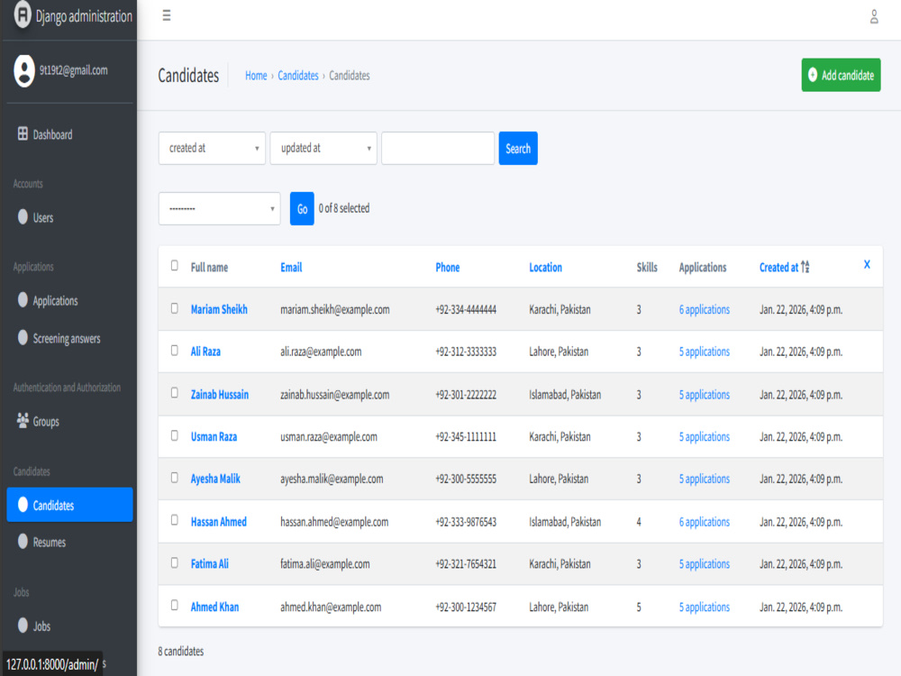The width and height of the screenshot is (901, 676).
Task: Click the Groups people icon
Action: [23, 420]
